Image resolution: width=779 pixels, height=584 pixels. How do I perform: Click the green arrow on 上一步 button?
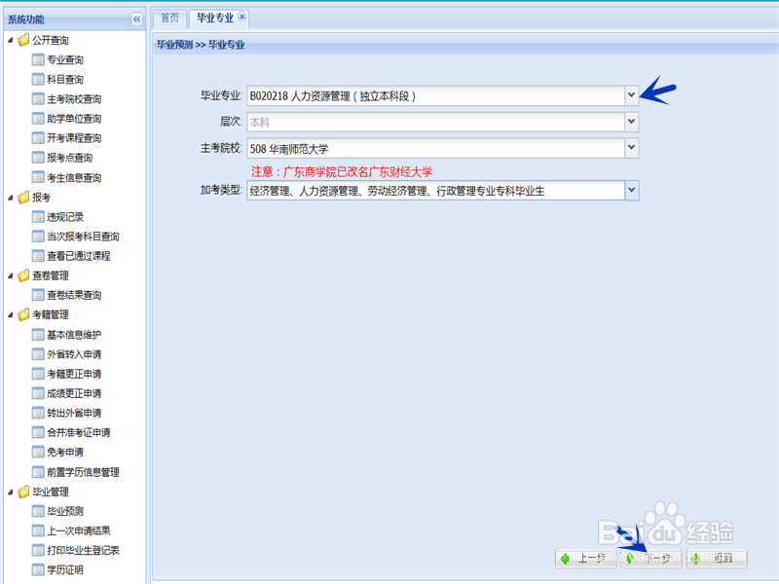[566, 559]
